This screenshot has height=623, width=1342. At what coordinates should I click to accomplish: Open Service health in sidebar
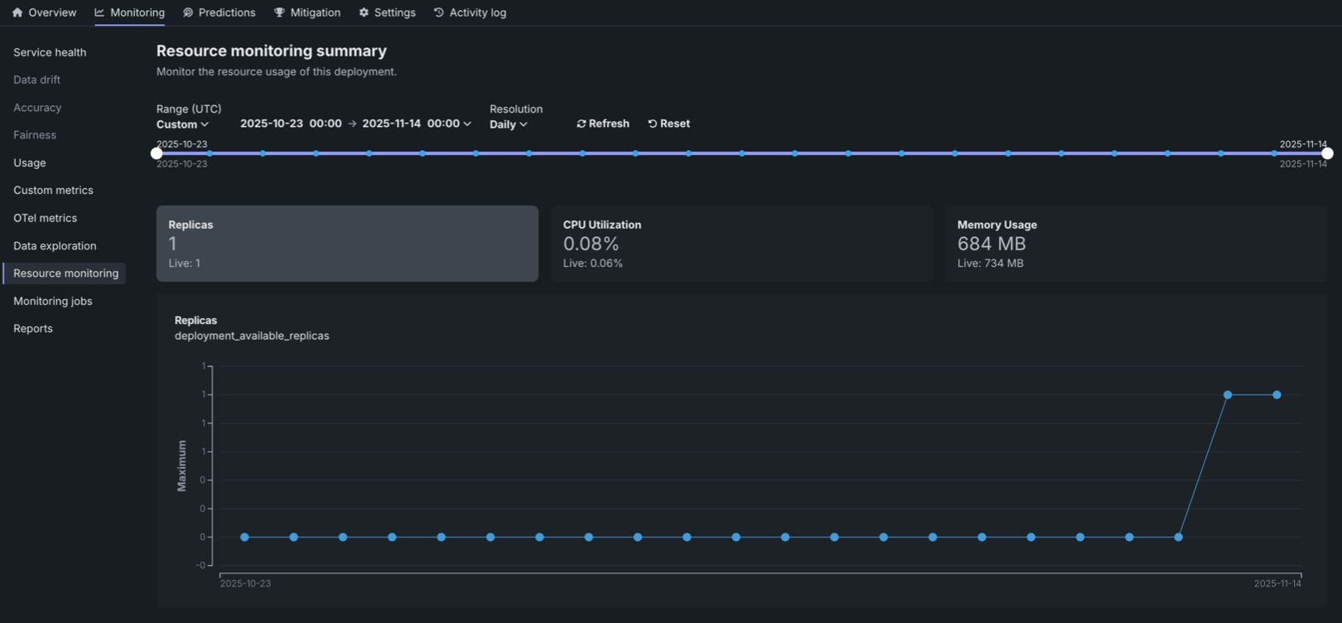click(x=50, y=52)
